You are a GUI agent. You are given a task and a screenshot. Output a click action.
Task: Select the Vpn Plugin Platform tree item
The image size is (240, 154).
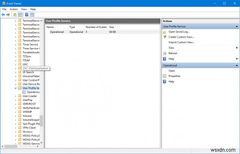pos(31,124)
